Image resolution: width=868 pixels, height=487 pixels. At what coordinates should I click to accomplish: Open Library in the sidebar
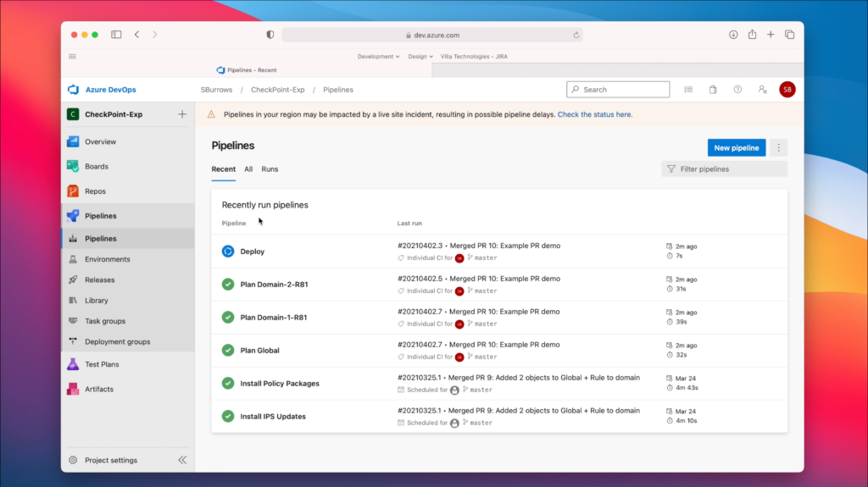point(97,301)
